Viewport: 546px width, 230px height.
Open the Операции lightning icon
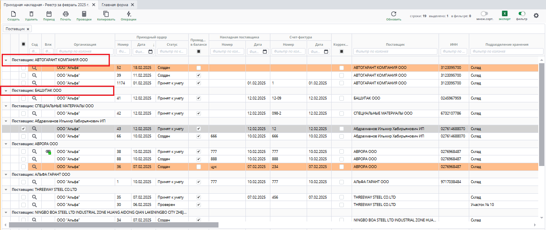pyautogui.click(x=129, y=14)
